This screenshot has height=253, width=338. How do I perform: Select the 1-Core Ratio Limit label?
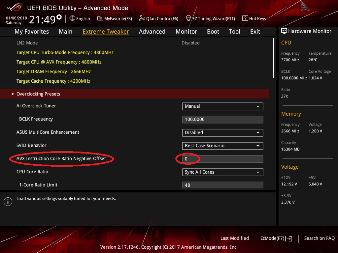click(38, 185)
